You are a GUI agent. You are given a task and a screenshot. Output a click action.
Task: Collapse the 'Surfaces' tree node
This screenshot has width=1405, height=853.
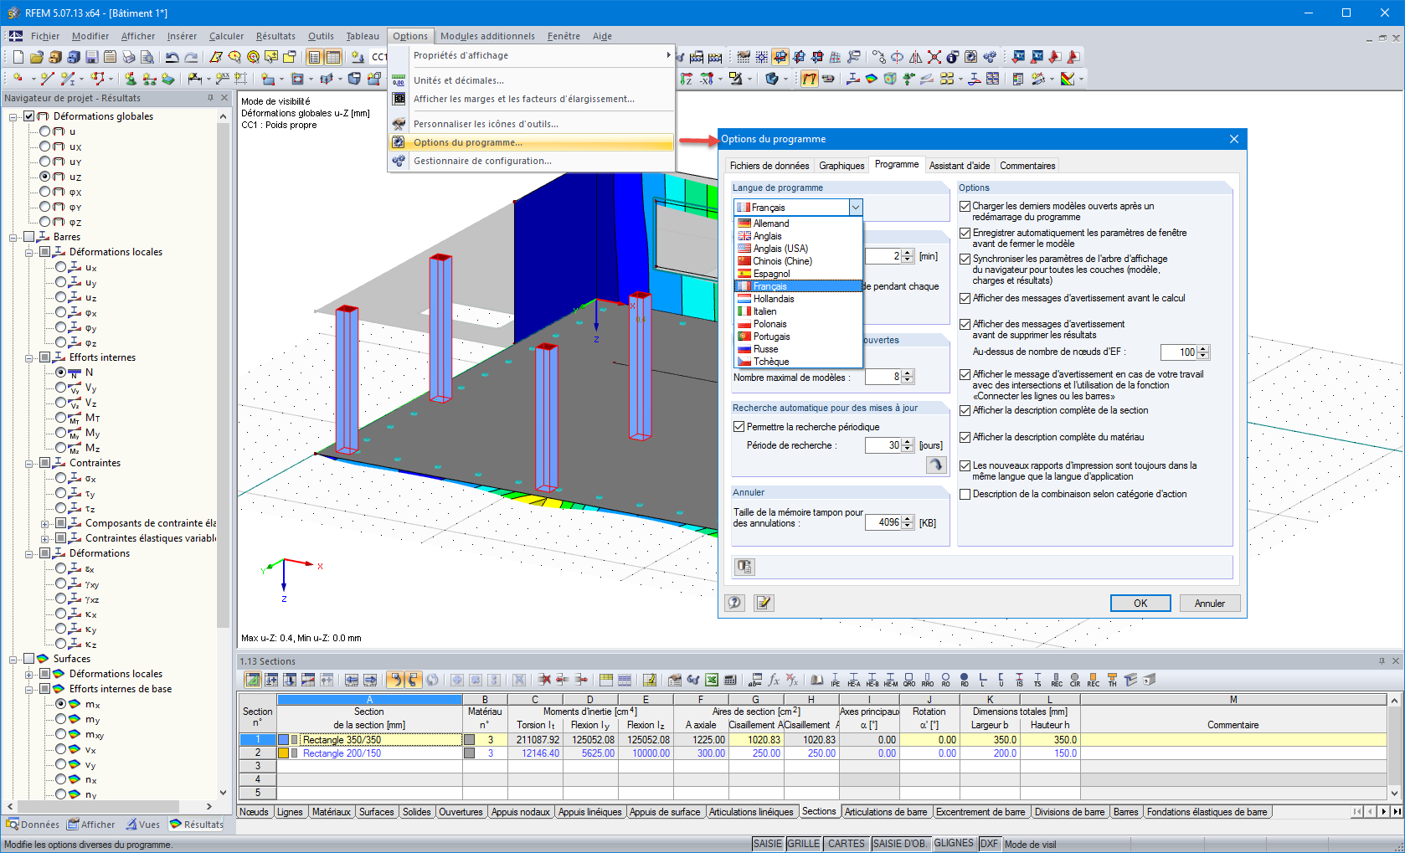tap(14, 659)
